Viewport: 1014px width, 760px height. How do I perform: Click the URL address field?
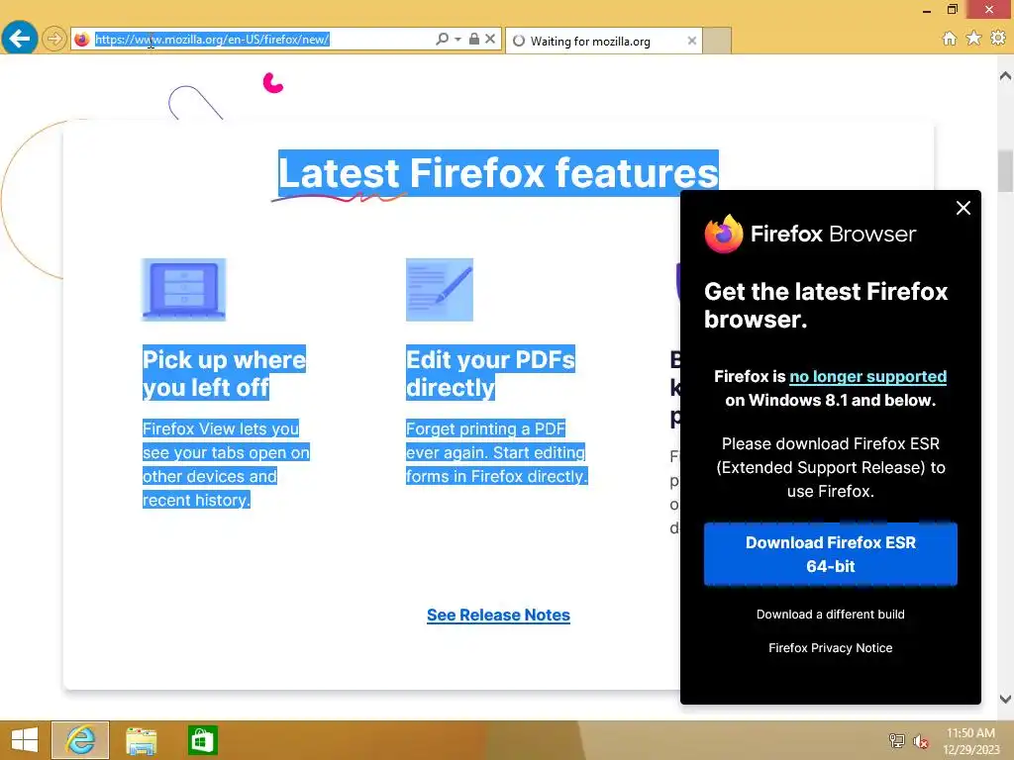(x=261, y=40)
